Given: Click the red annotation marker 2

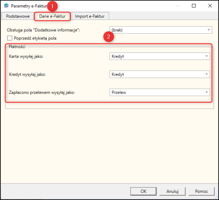Looking at the screenshot, I should pos(108,37).
